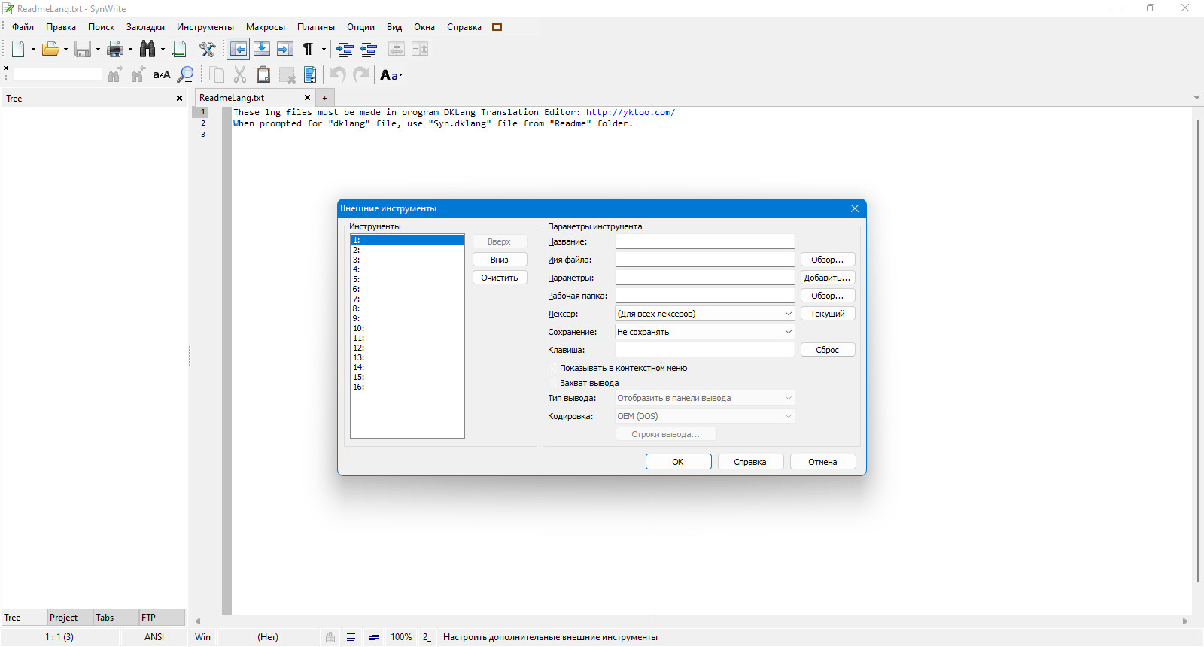Image resolution: width=1204 pixels, height=647 pixels.
Task: Click the printer icon in the toolbar
Action: [115, 49]
